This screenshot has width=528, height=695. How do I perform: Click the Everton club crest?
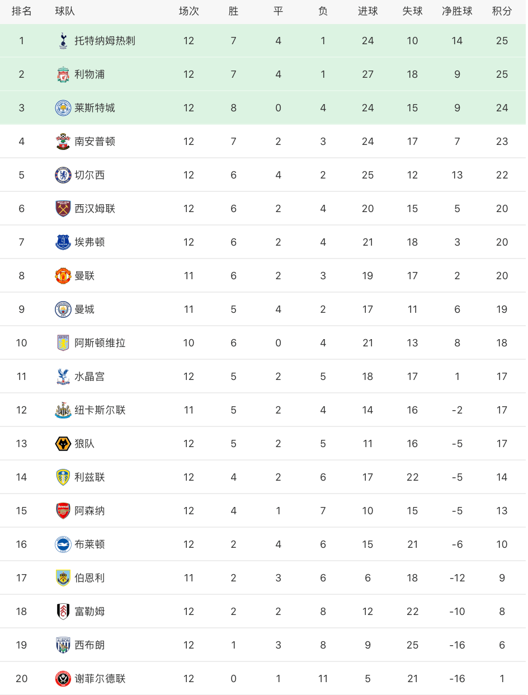tap(63, 242)
